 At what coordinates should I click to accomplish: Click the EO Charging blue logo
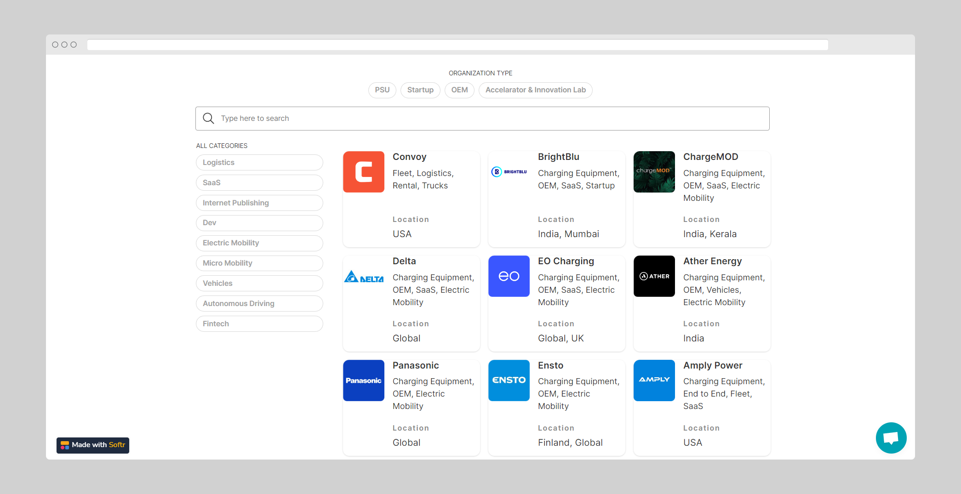(x=509, y=276)
